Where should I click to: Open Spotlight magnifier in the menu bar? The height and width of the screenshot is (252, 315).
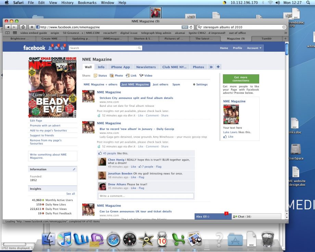point(308,3)
